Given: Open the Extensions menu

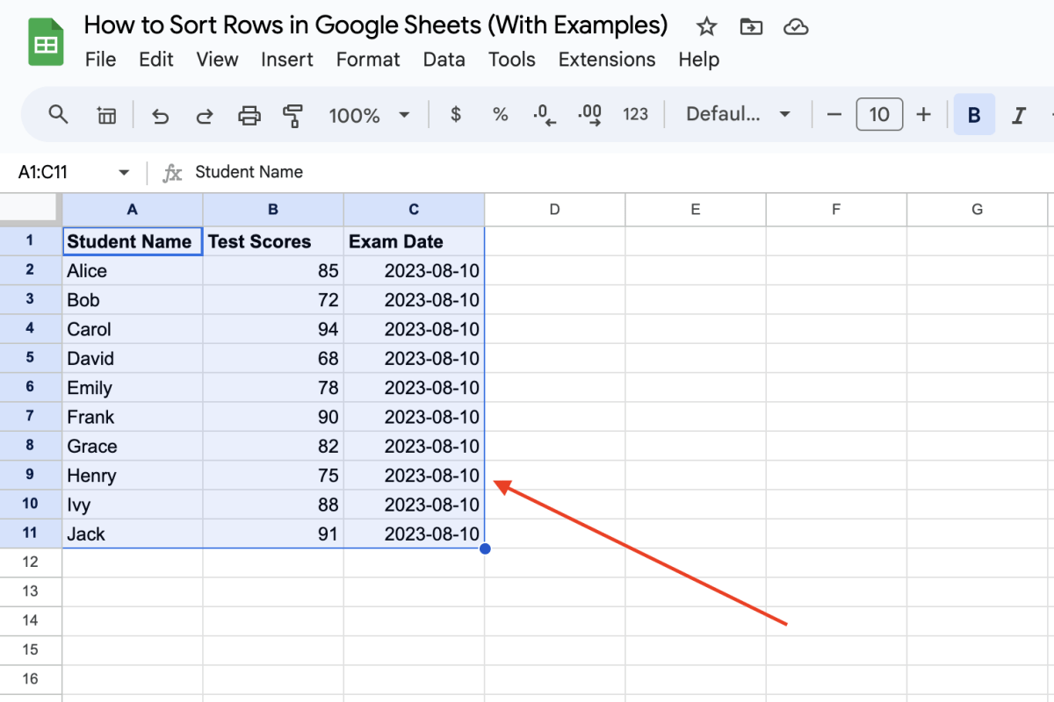Looking at the screenshot, I should pos(607,60).
